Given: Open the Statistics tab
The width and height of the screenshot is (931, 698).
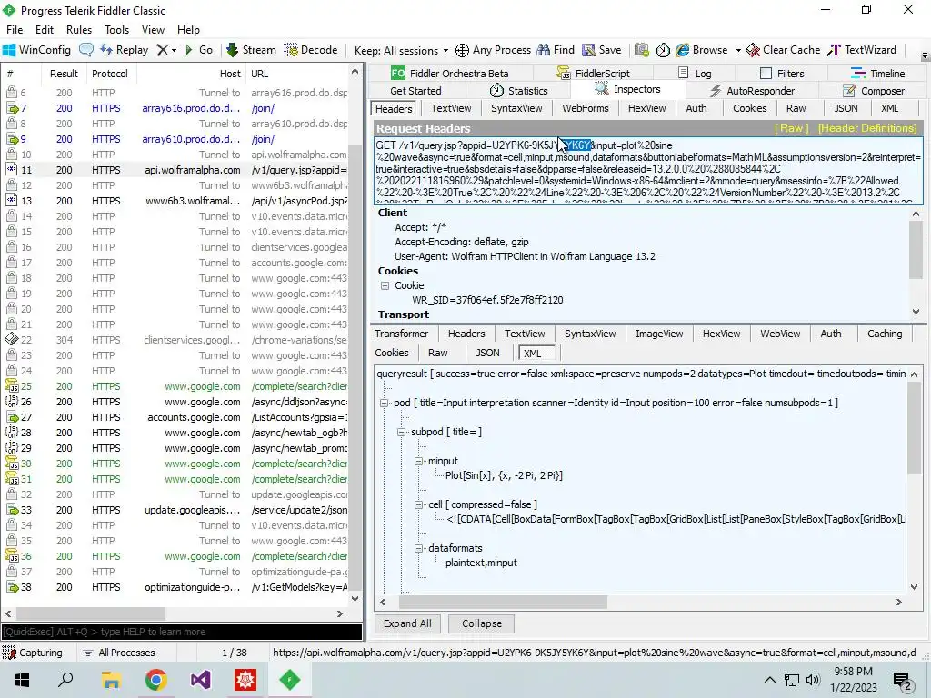Looking at the screenshot, I should click(518, 91).
